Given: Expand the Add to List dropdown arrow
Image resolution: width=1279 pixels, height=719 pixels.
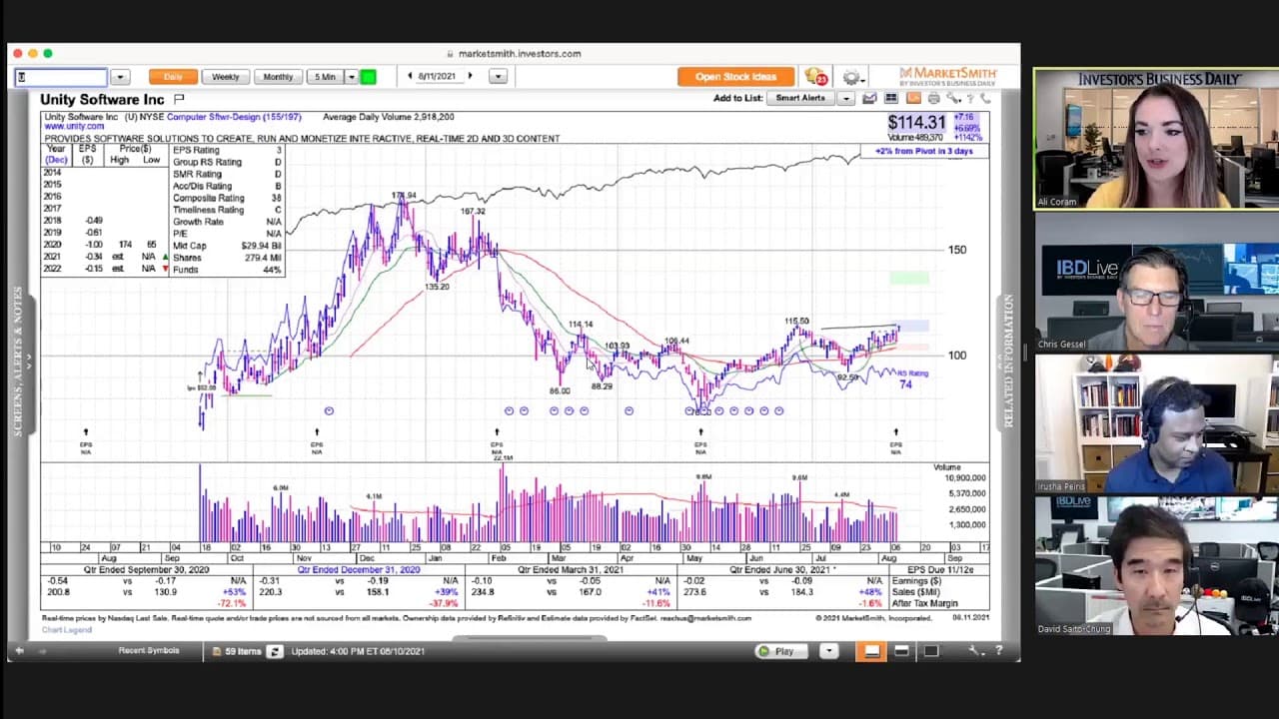Looking at the screenshot, I should pos(845,98).
